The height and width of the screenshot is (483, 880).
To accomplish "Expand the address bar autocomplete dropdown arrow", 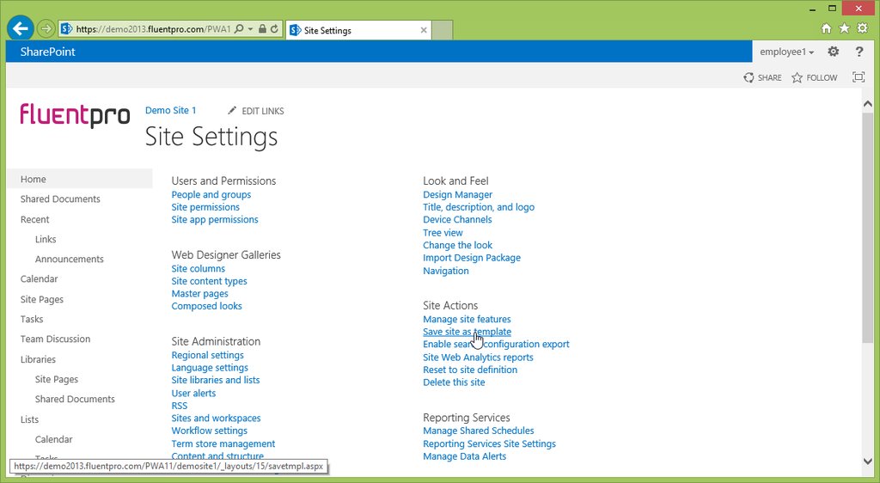I will coord(250,28).
